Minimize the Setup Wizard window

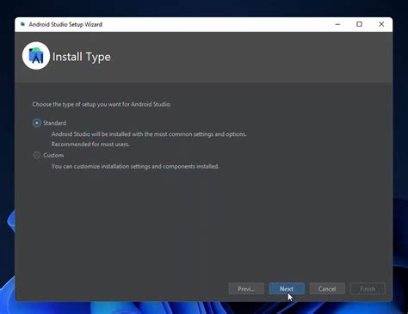(x=337, y=24)
